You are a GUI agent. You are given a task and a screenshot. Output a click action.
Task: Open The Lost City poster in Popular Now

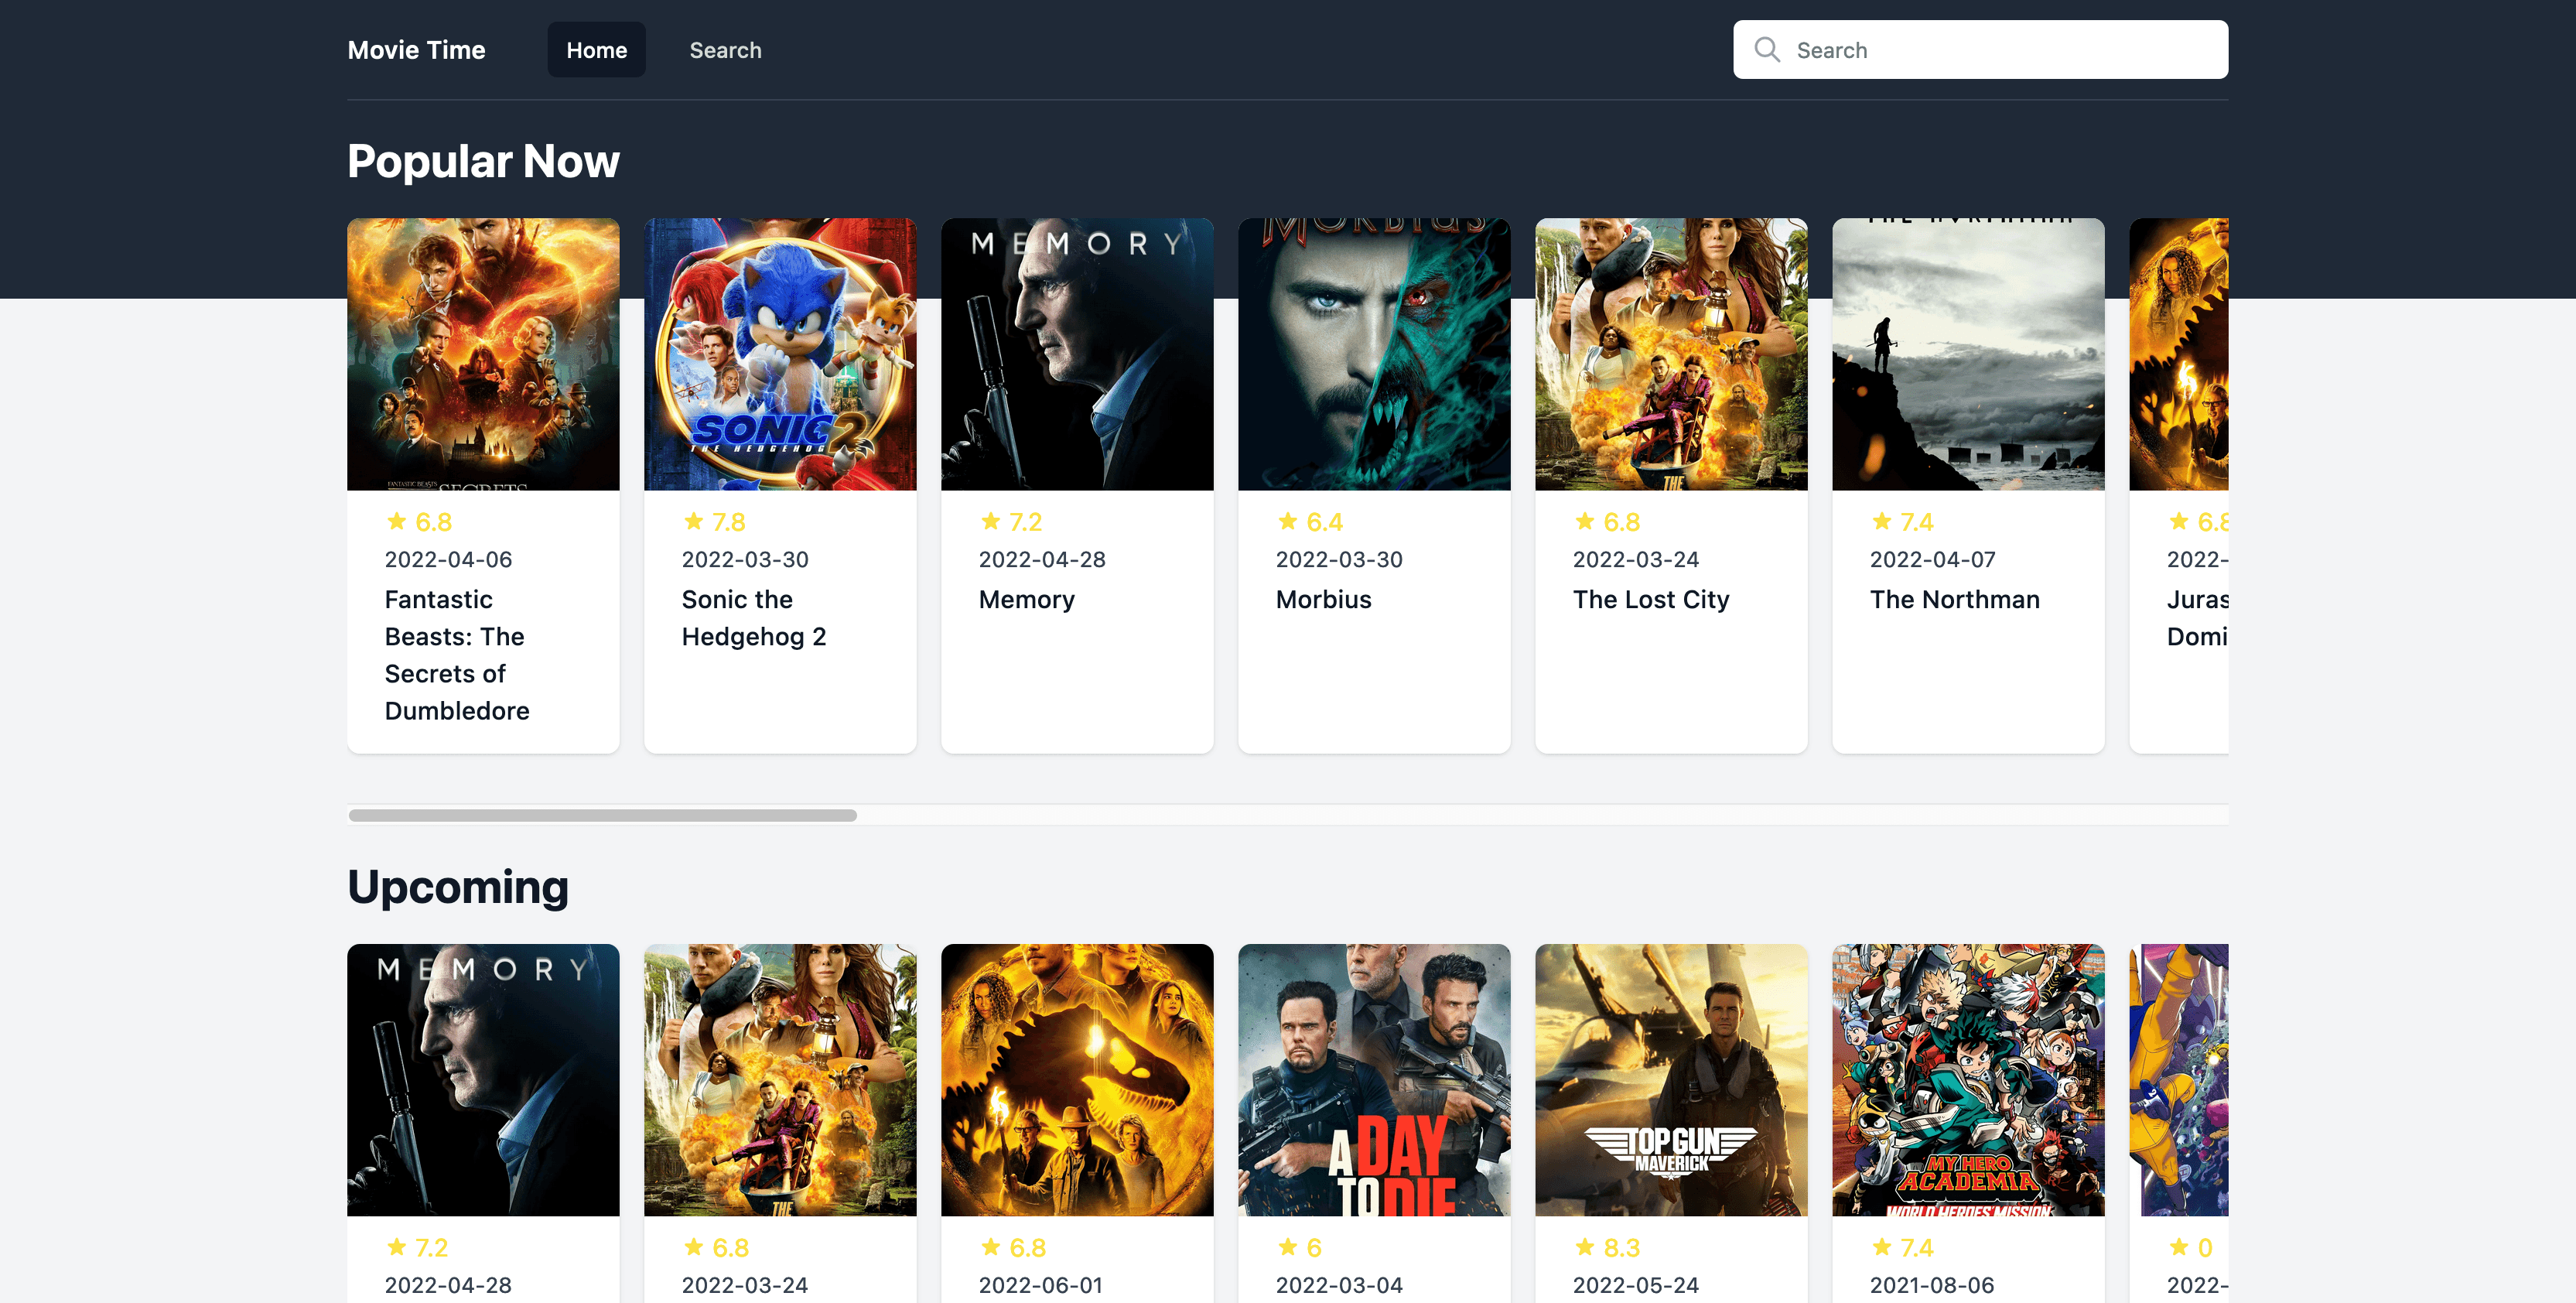click(1671, 354)
